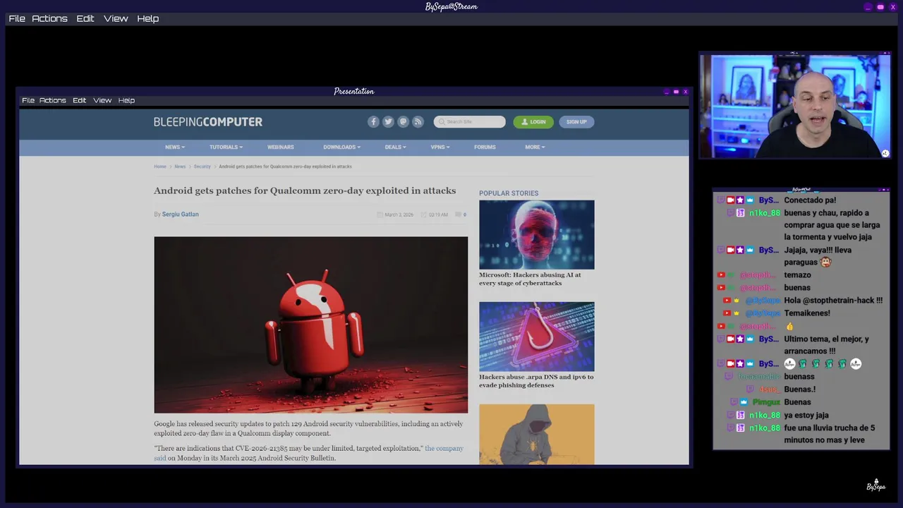Click the '0' comment count link
Viewport: 903px width, 508px height.
pos(464,214)
